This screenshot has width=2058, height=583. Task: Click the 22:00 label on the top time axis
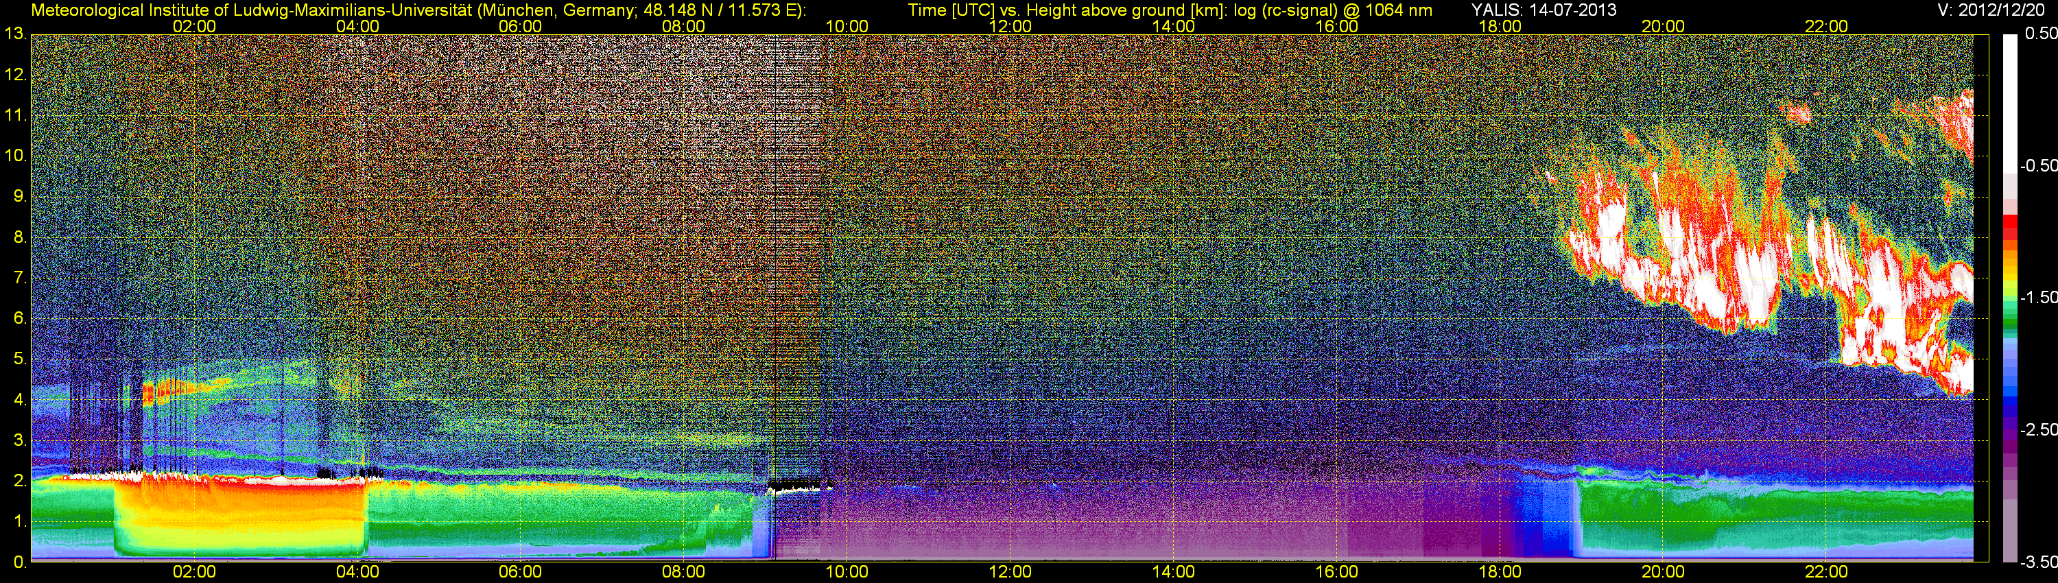click(x=1826, y=26)
